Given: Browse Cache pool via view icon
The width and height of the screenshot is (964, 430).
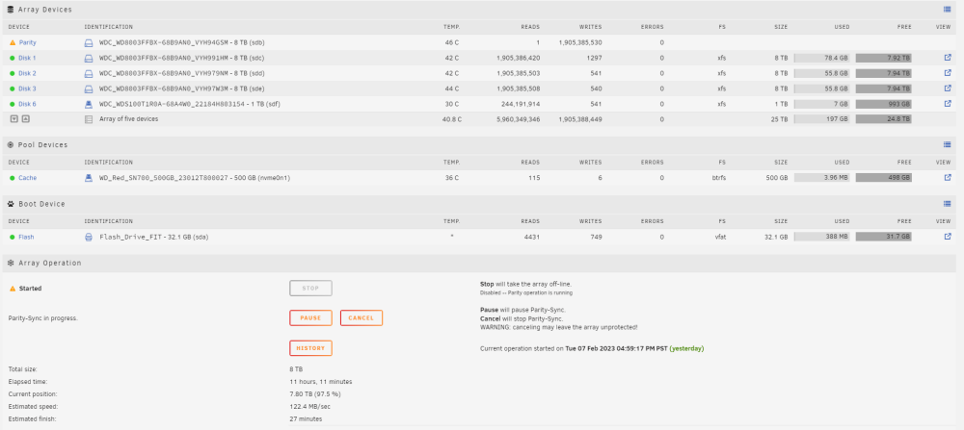Looking at the screenshot, I should [948, 177].
